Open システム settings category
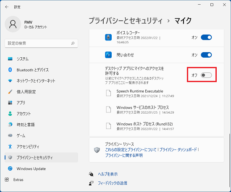The width and height of the screenshot is (231, 192). coord(41,59)
